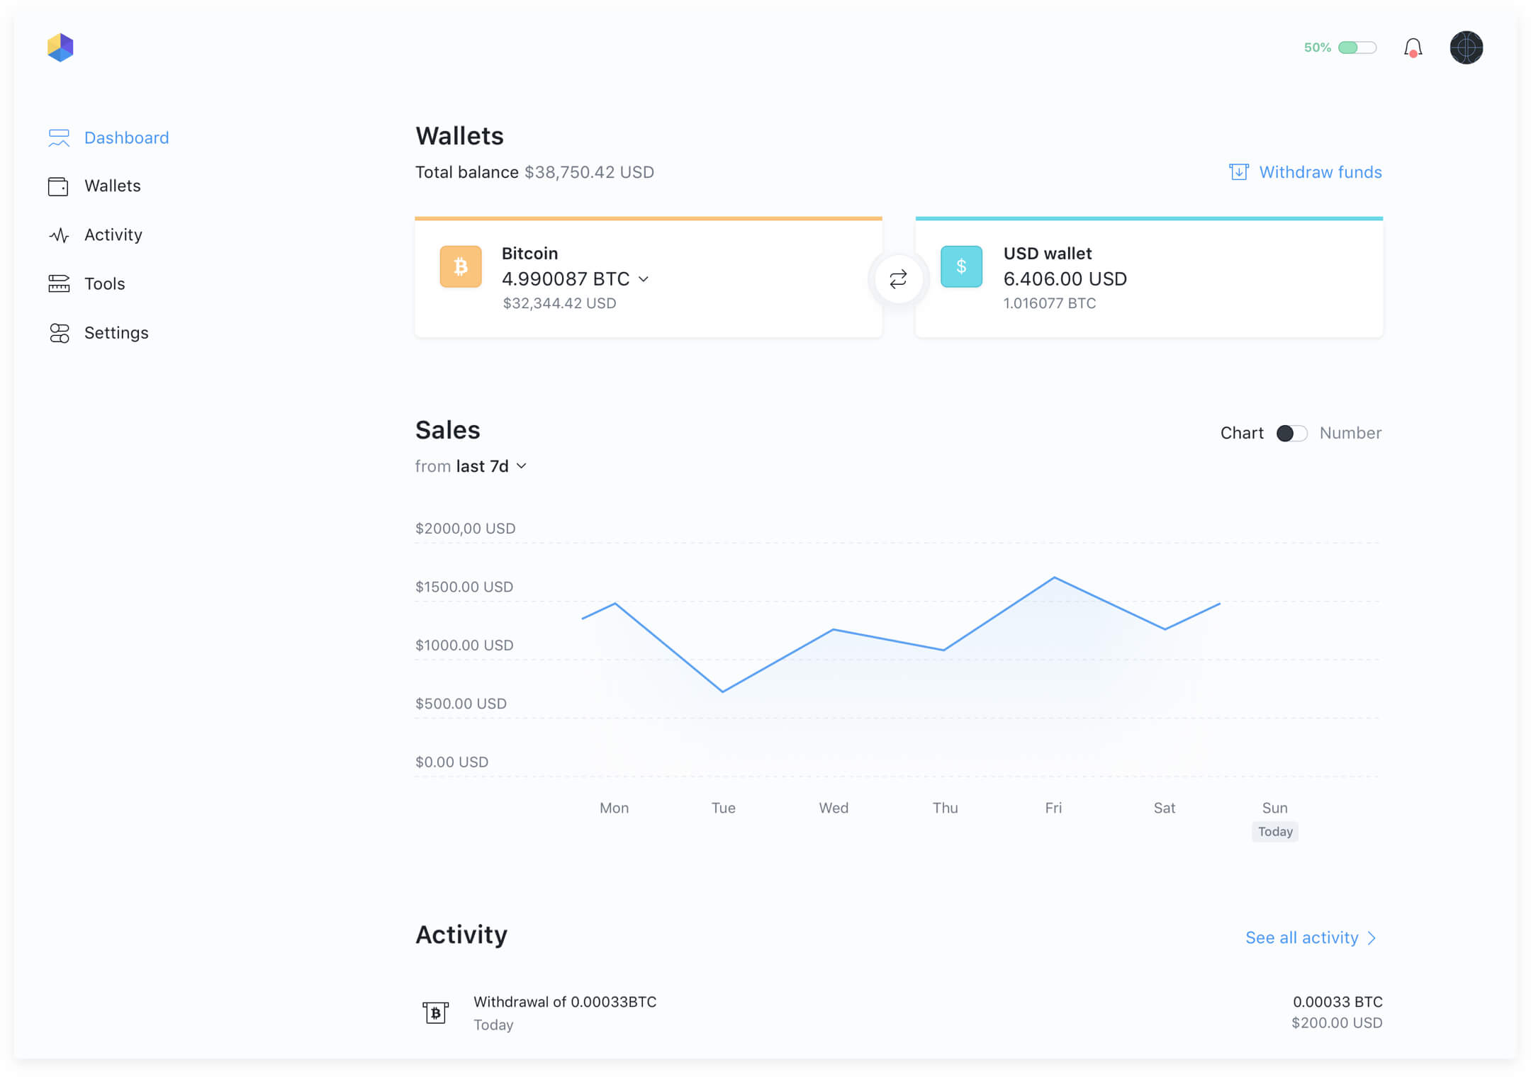The width and height of the screenshot is (1531, 1077).
Task: Toggle the Chart/Number switch
Action: pyautogui.click(x=1291, y=433)
